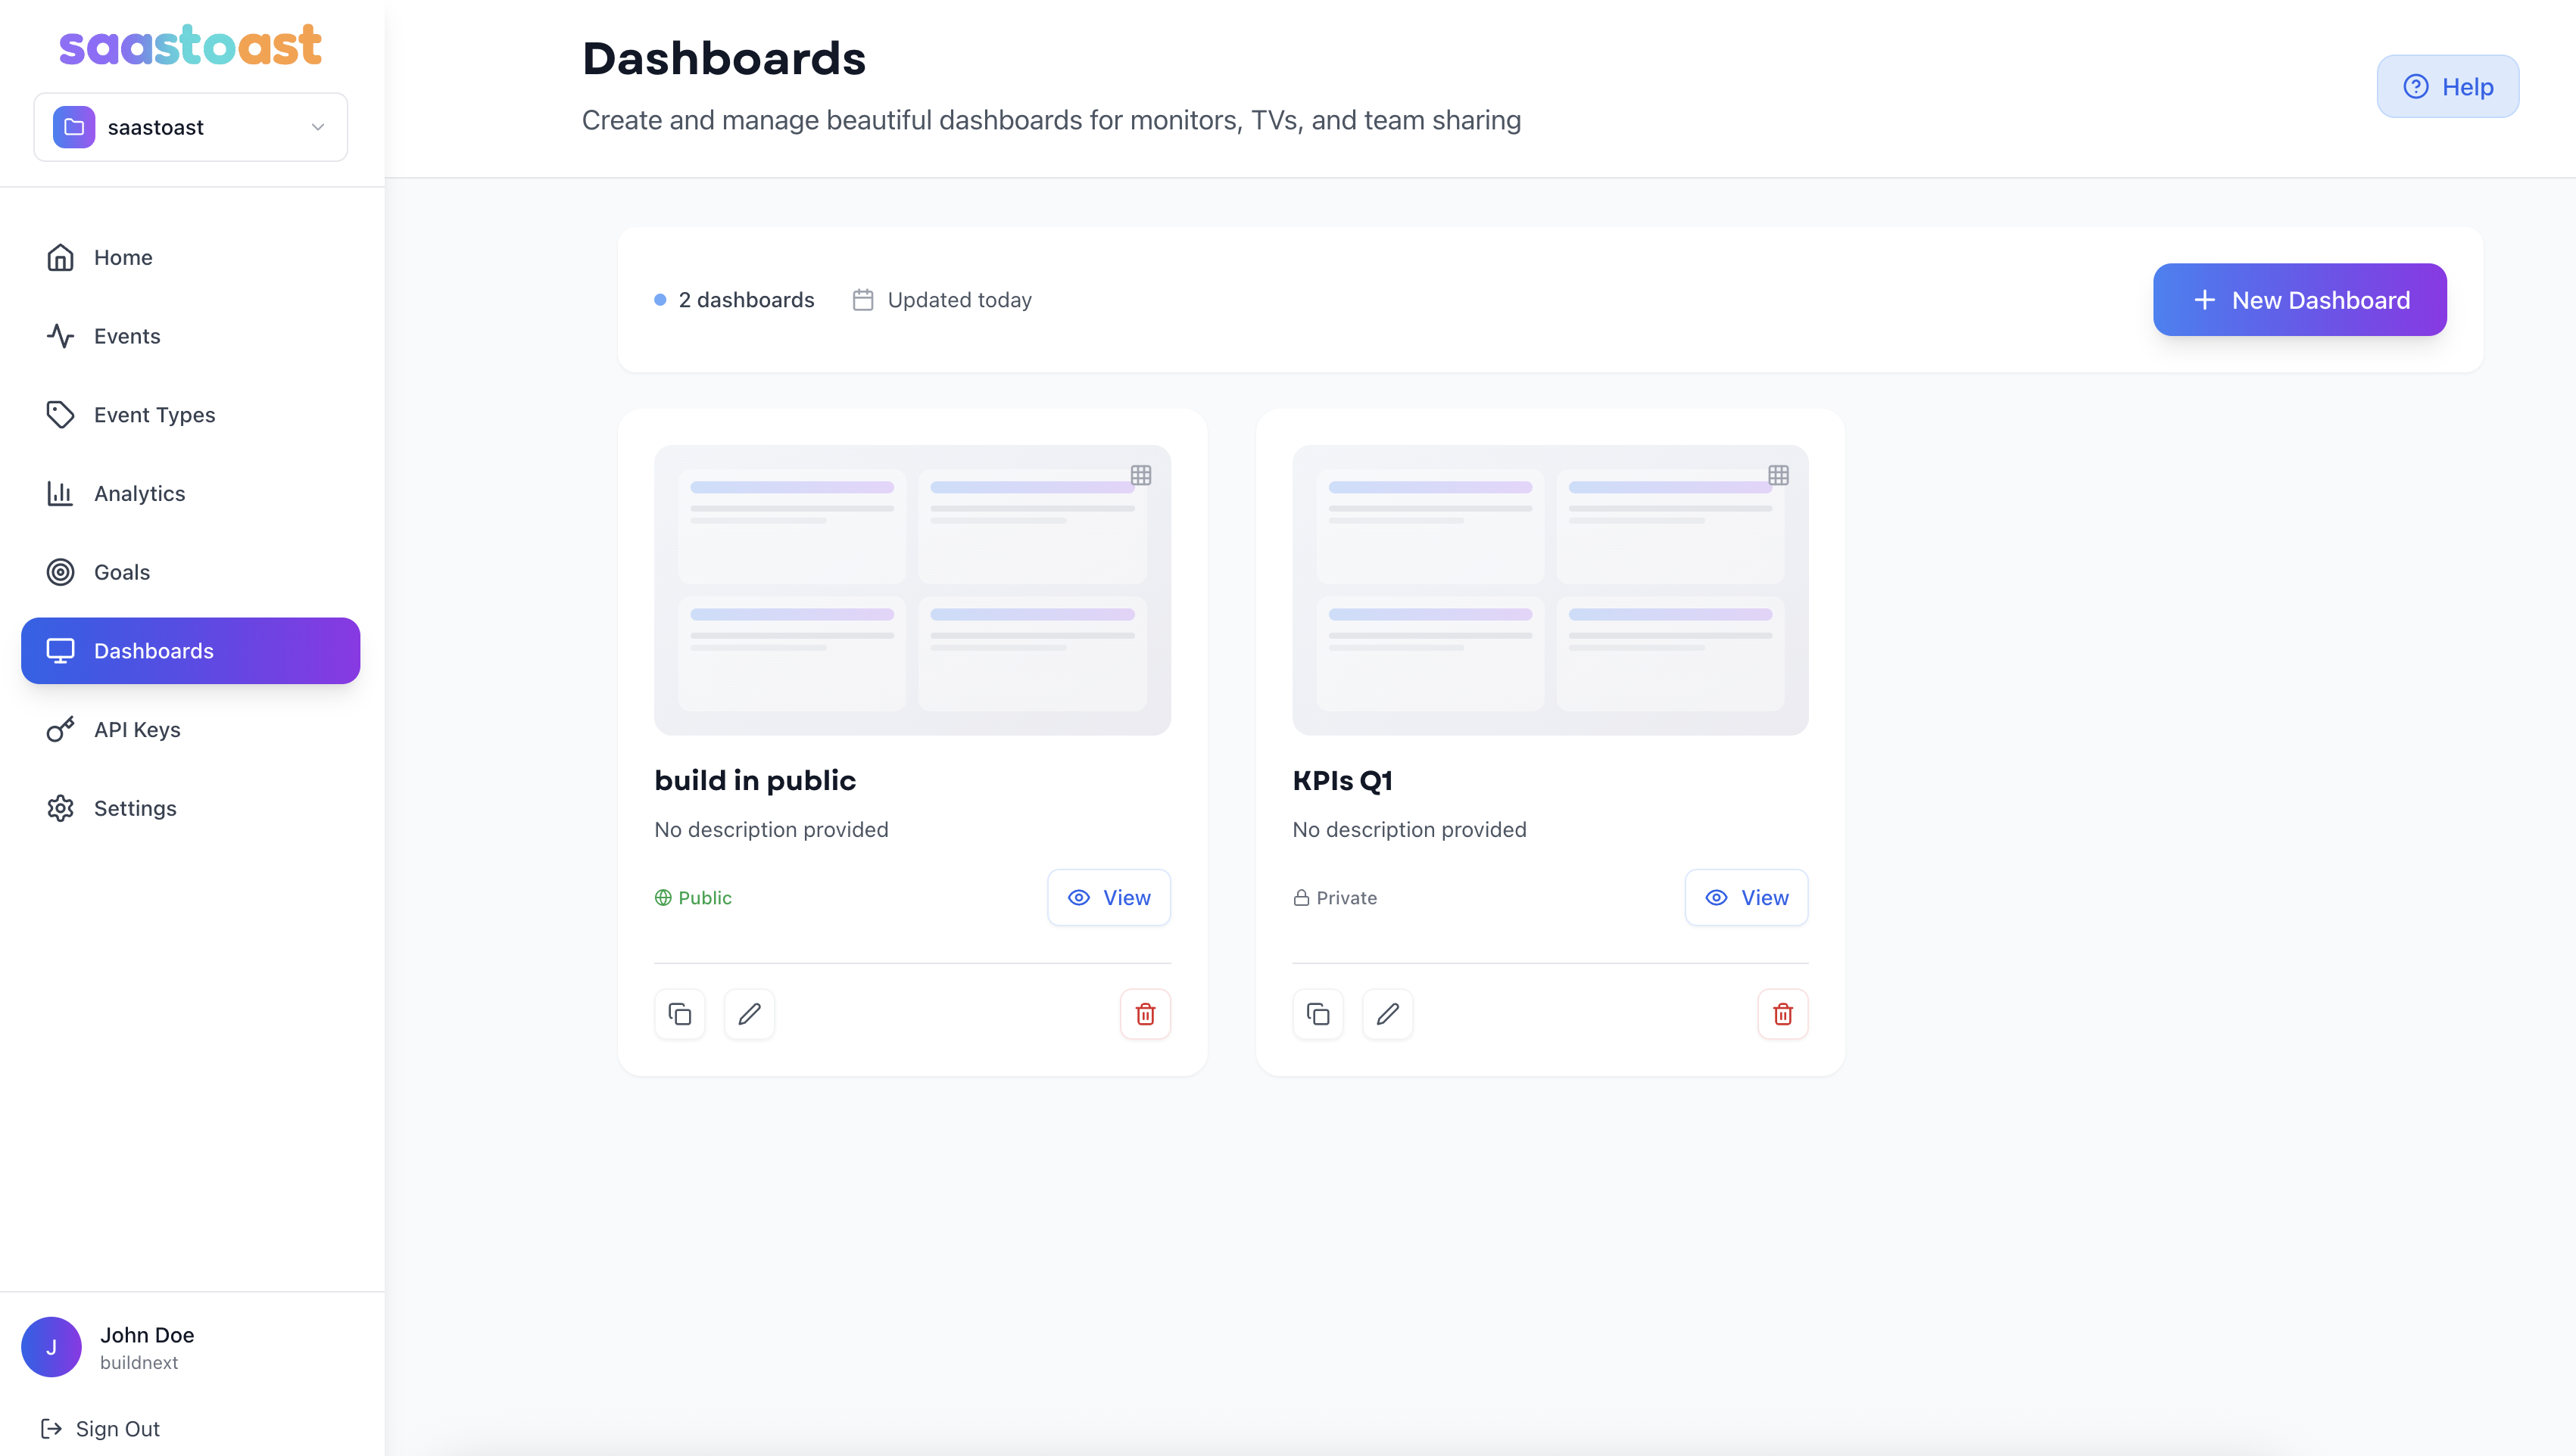View the KPIs Q1 dashboard
2576x1456 pixels.
point(1745,897)
